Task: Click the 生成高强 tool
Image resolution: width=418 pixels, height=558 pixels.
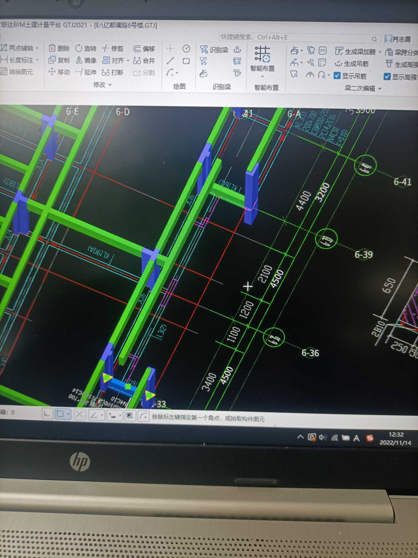Action: [x=401, y=64]
